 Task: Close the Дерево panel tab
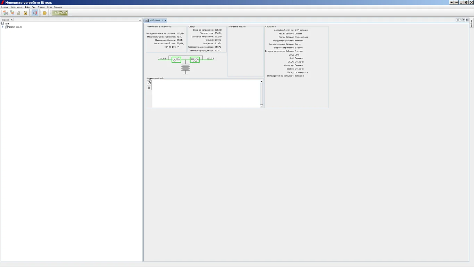coord(11,20)
